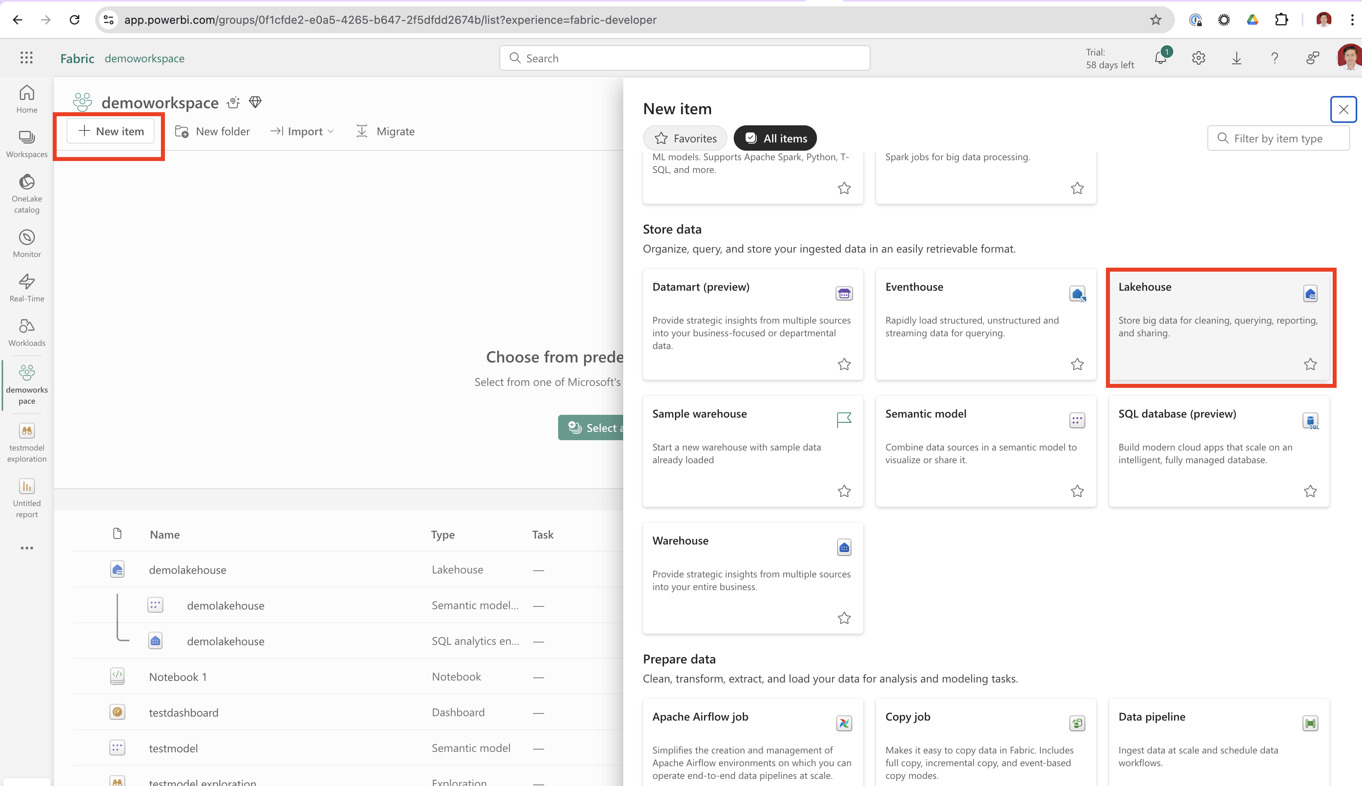The image size is (1362, 786).
Task: Open the Monitor sidebar icon
Action: pos(27,243)
